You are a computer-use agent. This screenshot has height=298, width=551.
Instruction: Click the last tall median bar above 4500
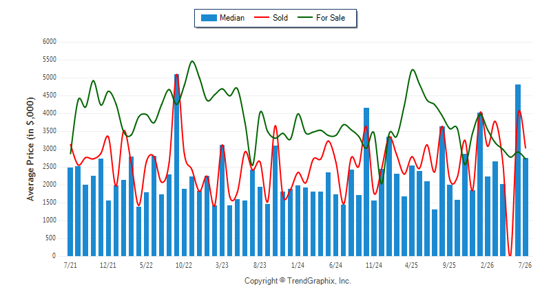pyautogui.click(x=518, y=170)
